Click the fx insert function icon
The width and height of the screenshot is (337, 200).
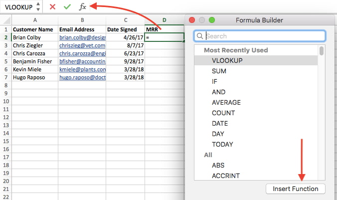point(83,7)
